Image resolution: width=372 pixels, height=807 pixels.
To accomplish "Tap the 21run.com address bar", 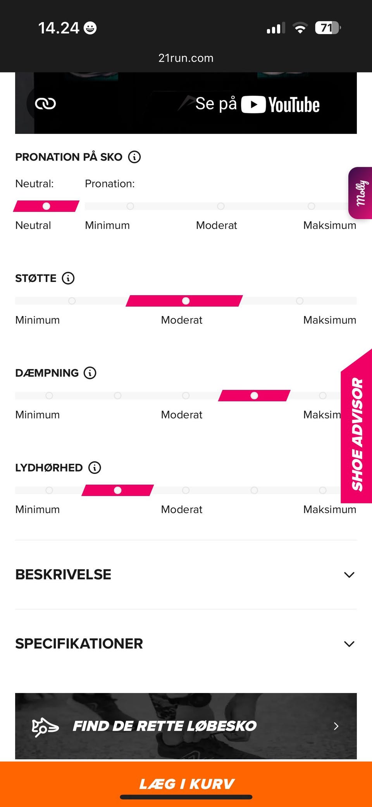I will [x=186, y=58].
